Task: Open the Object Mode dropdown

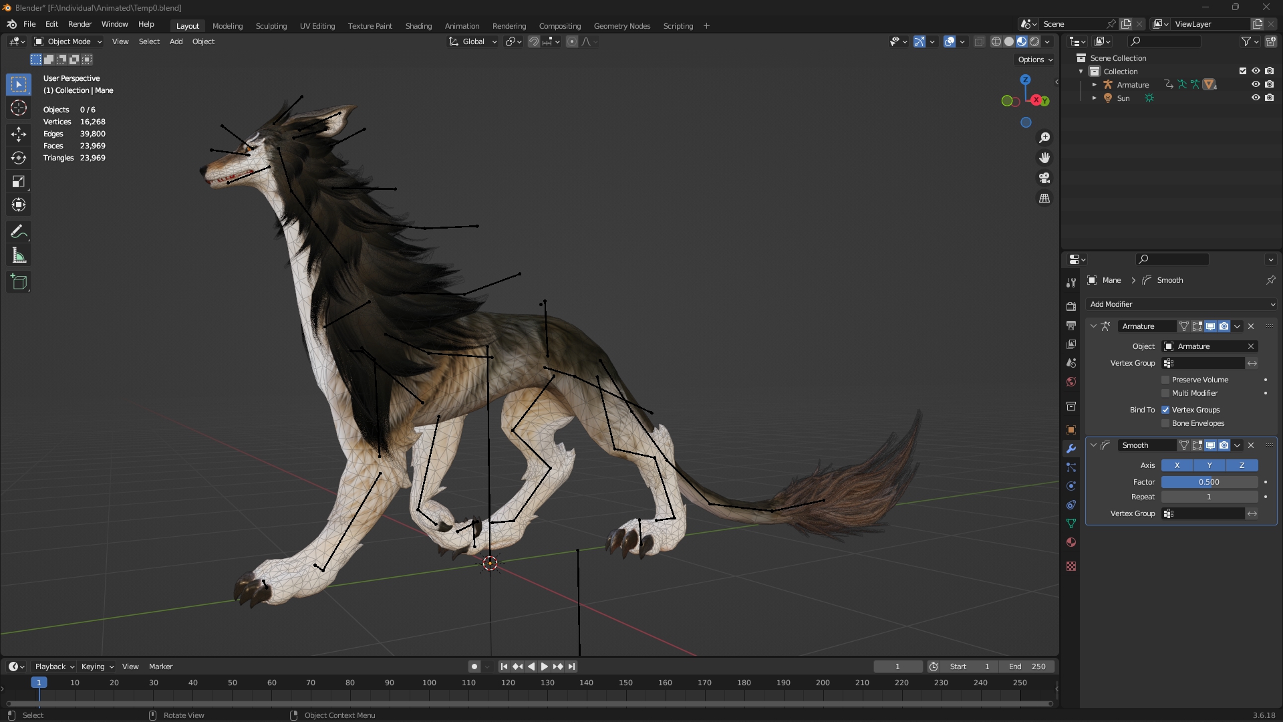Action: 69,41
